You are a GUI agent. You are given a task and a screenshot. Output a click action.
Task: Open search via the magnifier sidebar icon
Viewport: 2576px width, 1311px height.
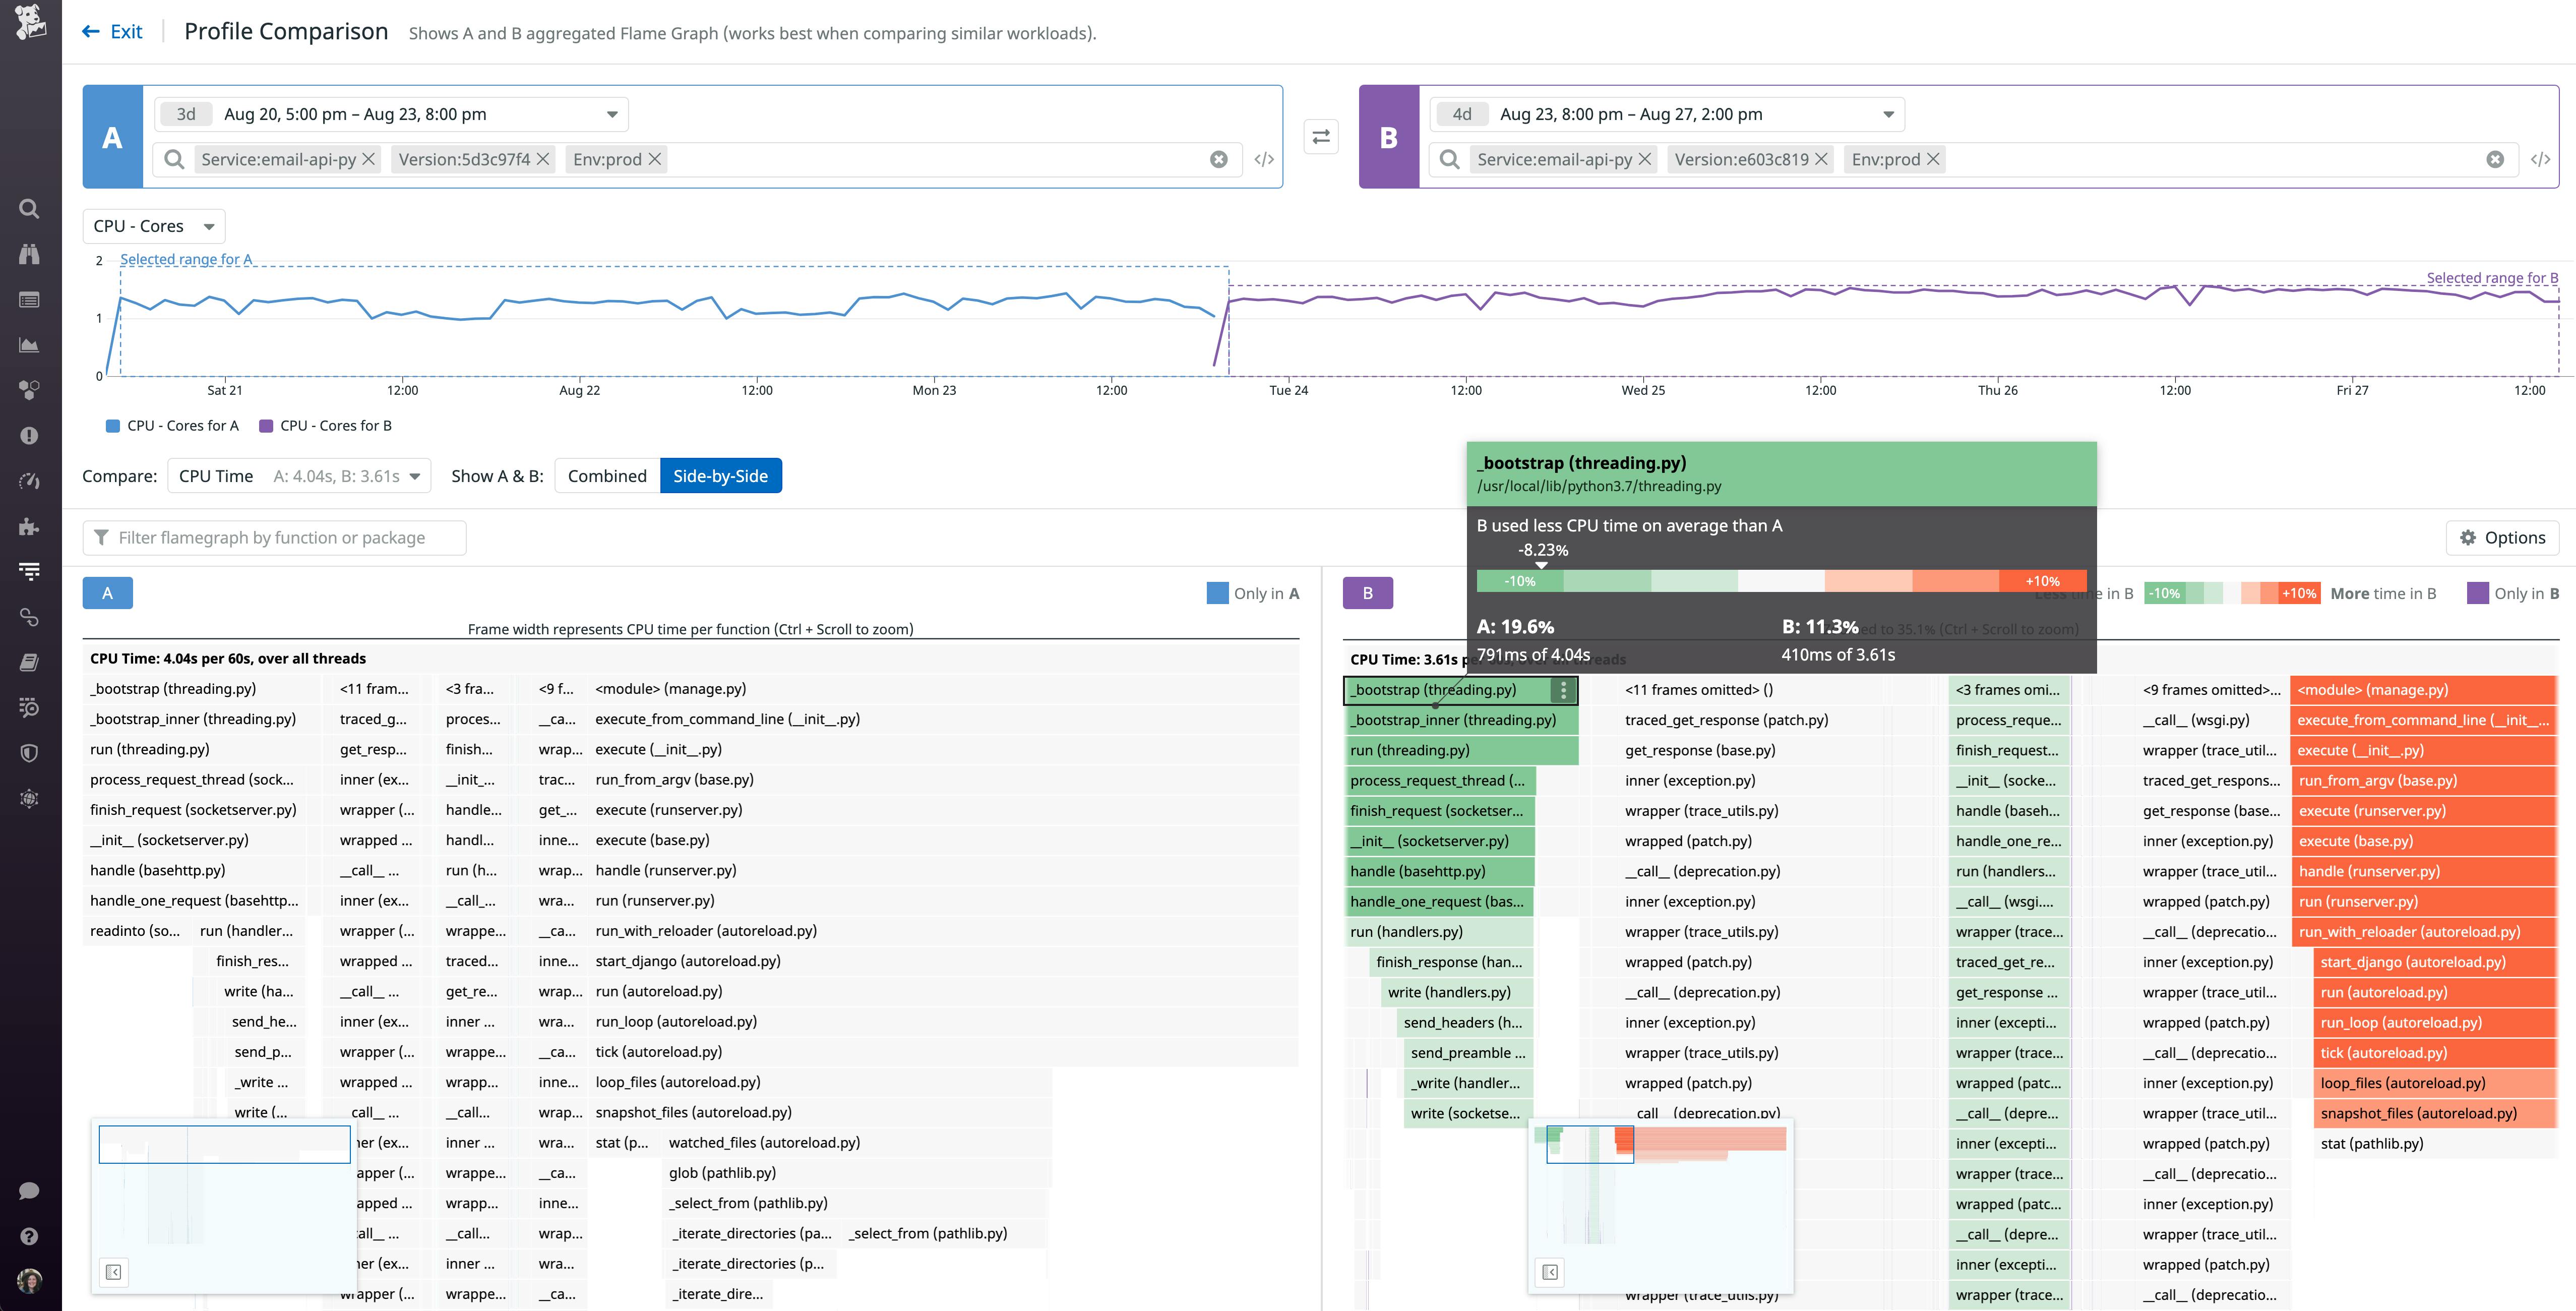[29, 209]
